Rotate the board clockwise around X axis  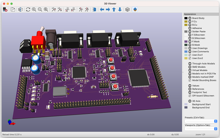[x=54, y=10]
